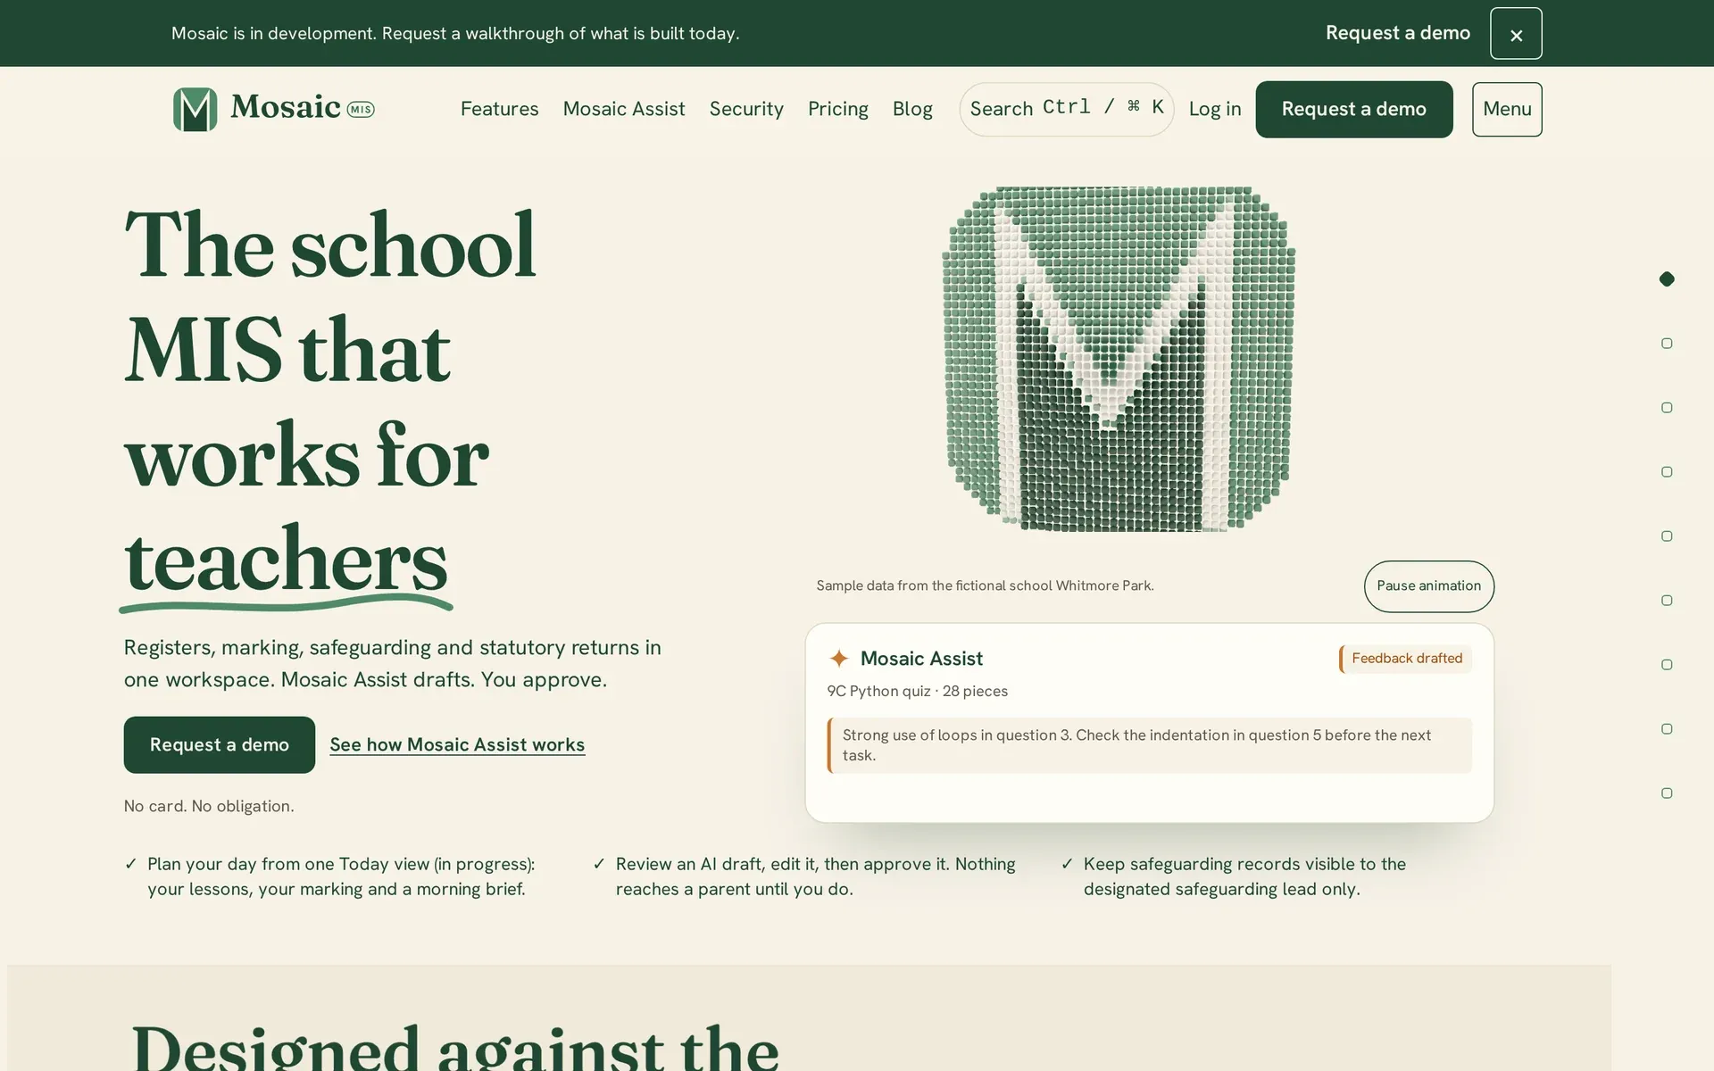Click the Mosaic Assist sparkle icon
1714x1071 pixels.
coord(839,659)
